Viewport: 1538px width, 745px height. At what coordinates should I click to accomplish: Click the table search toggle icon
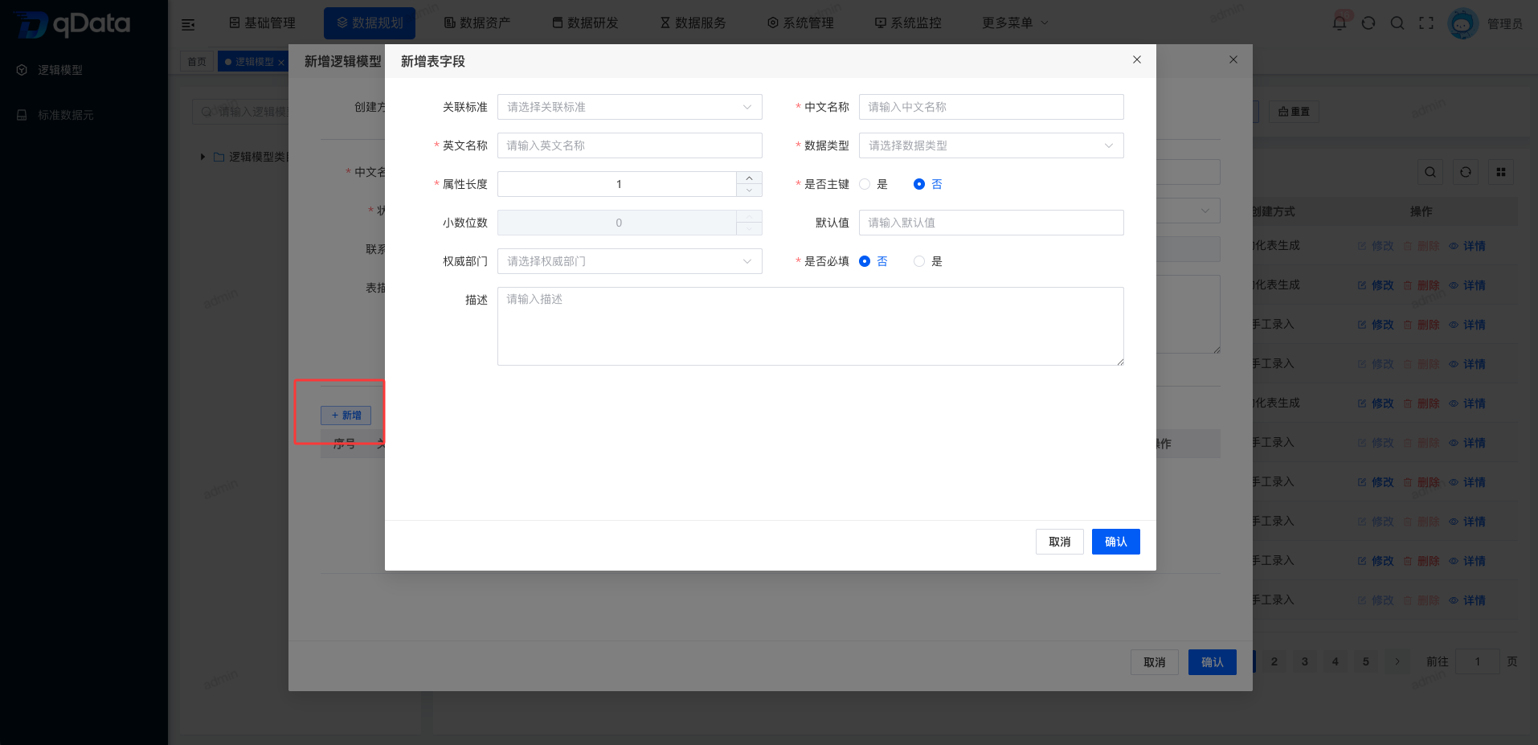click(x=1430, y=172)
